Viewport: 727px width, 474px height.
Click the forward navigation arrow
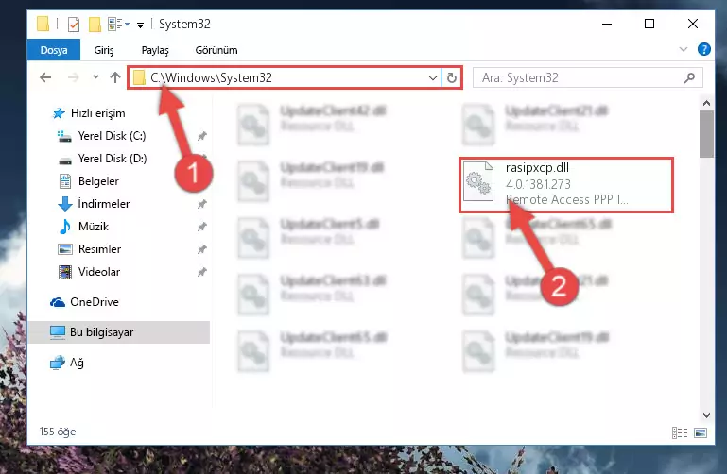pos(73,77)
